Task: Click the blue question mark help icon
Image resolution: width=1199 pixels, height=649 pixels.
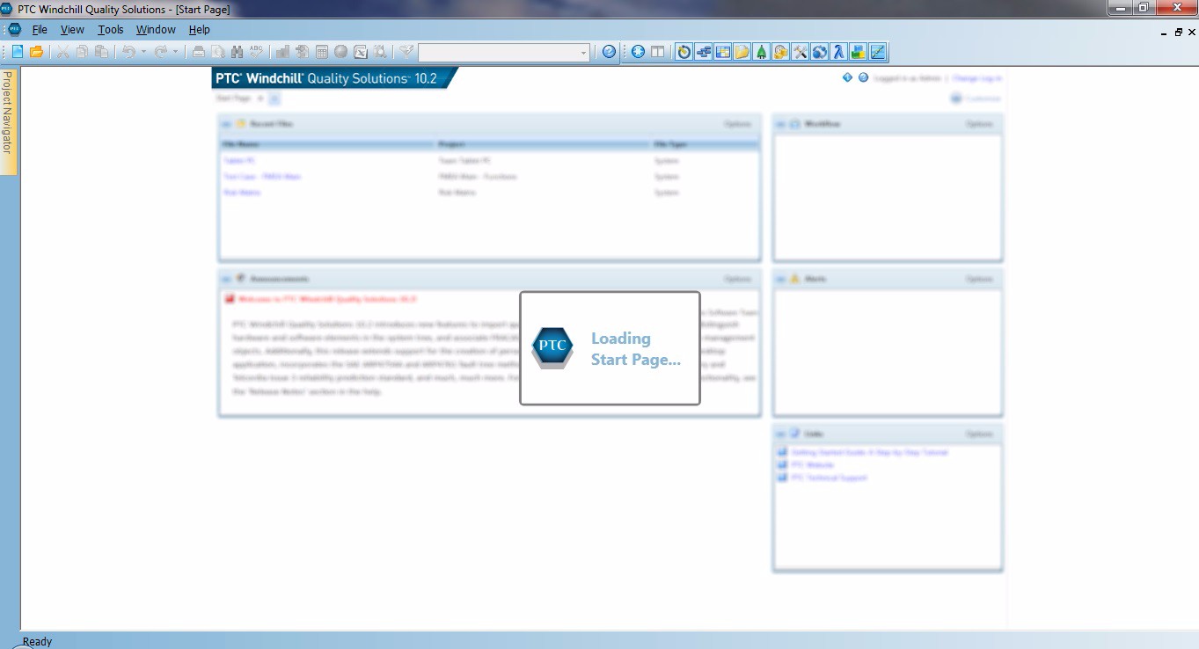Action: 609,52
